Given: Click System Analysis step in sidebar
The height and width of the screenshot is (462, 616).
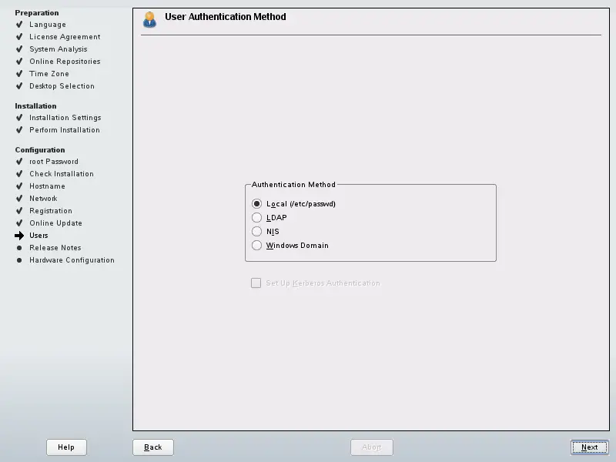Looking at the screenshot, I should 59,49.
